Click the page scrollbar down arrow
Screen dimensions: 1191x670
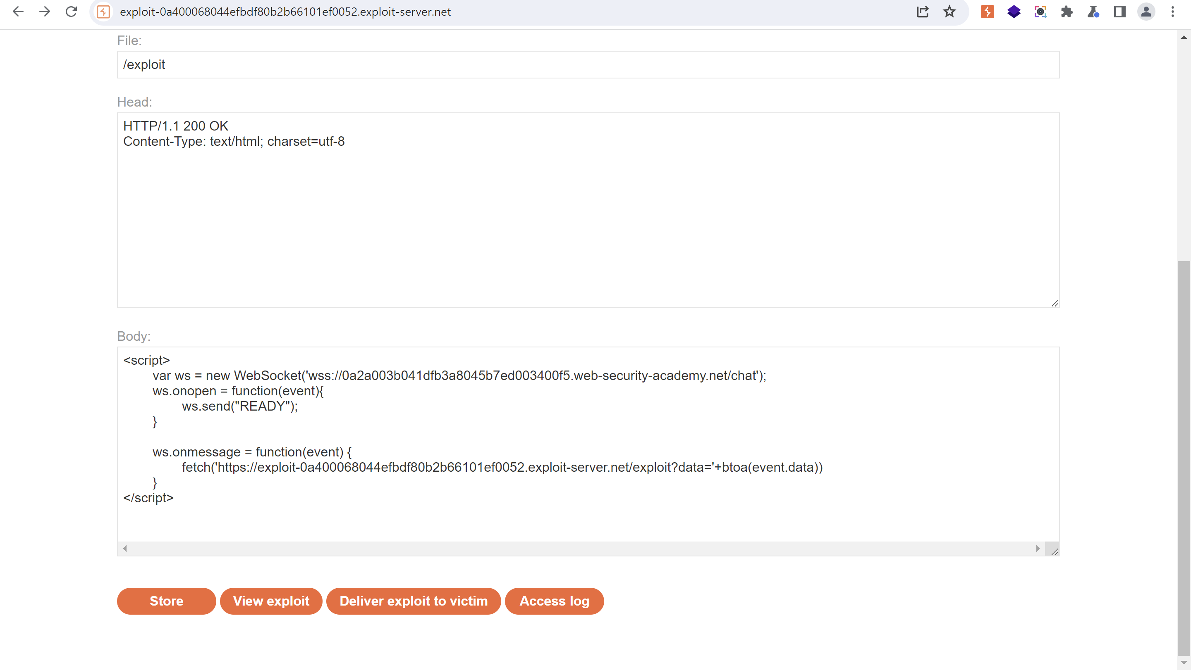coord(1184,663)
